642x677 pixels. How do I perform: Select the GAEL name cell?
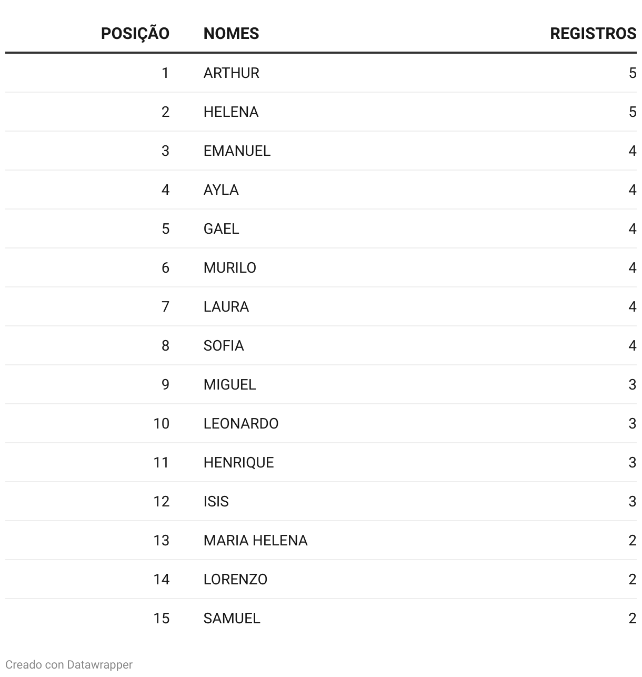coord(221,228)
